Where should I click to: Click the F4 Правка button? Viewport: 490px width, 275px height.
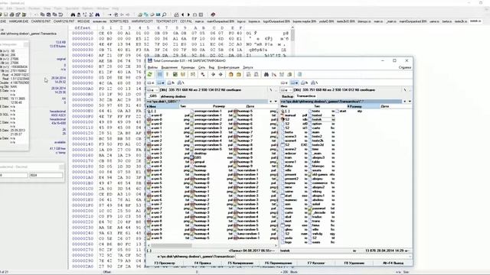(202, 263)
